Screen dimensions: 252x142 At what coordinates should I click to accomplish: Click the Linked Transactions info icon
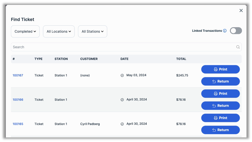coord(225,31)
